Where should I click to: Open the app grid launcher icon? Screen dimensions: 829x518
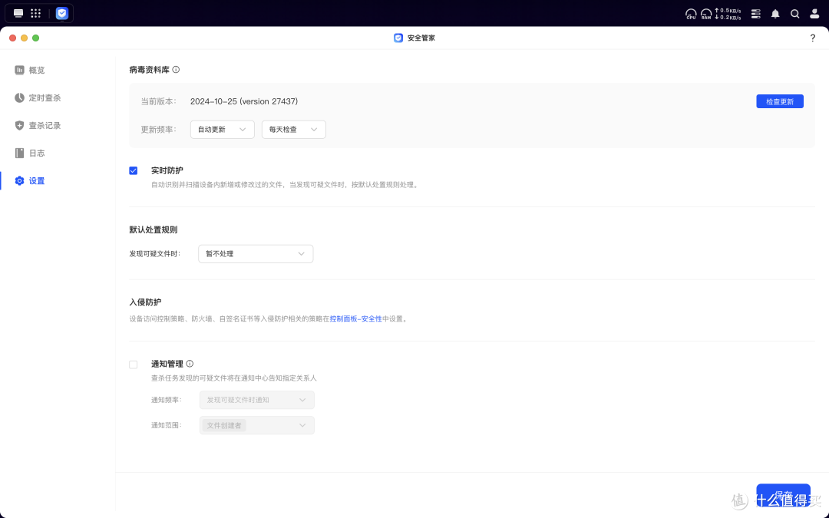click(x=35, y=13)
